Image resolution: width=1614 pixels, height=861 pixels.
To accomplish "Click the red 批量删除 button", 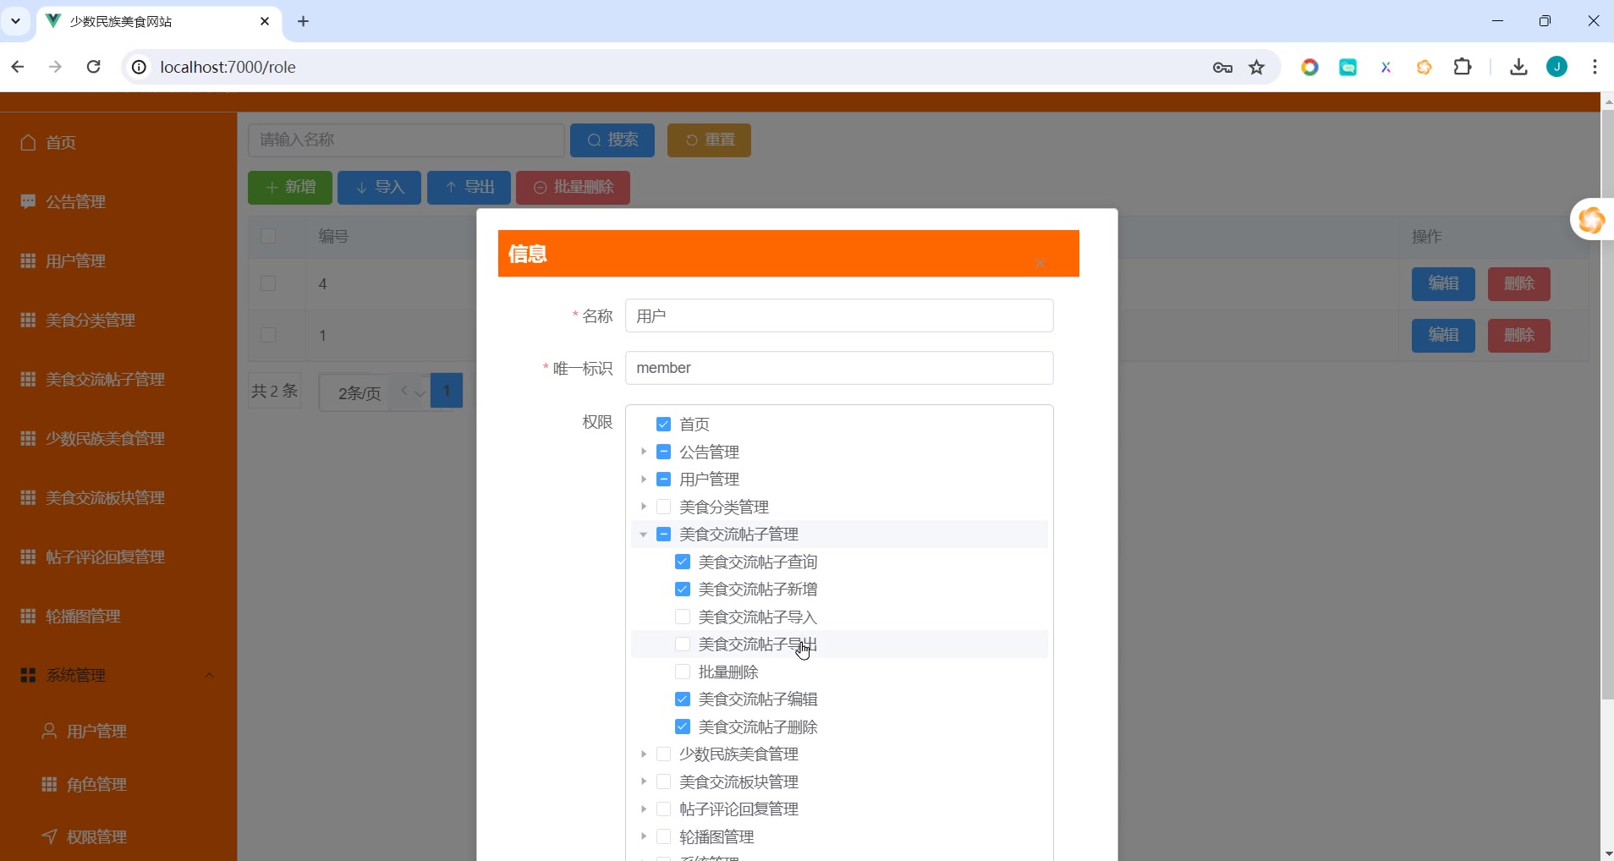I will 573,188.
